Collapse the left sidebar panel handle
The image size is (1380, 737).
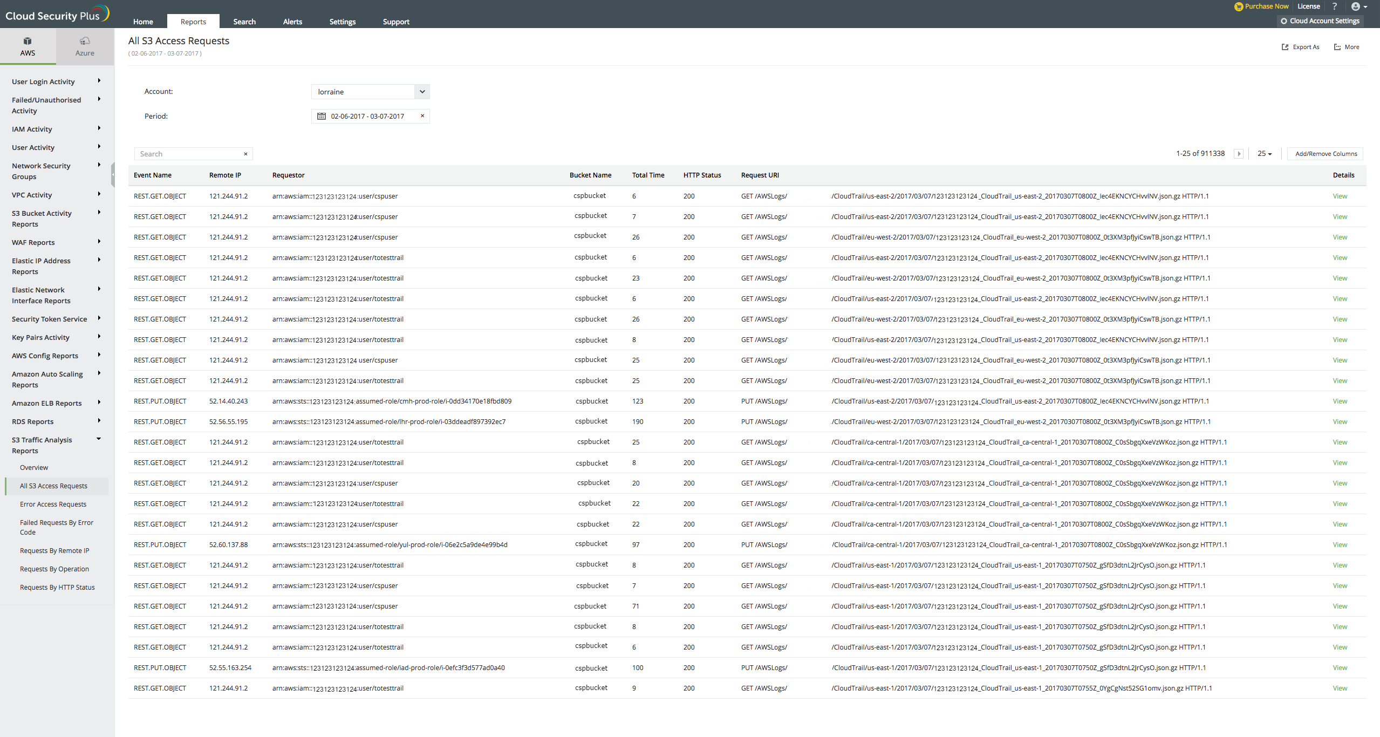(x=113, y=175)
